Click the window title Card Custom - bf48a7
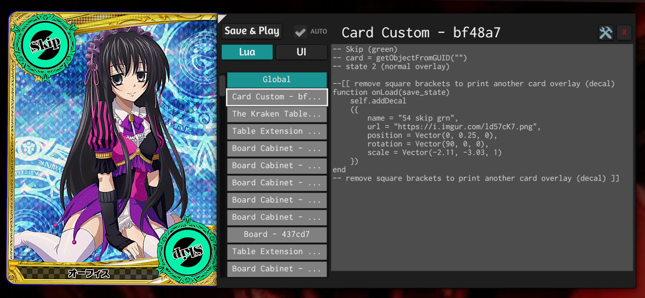This screenshot has height=298, width=645. click(x=421, y=33)
